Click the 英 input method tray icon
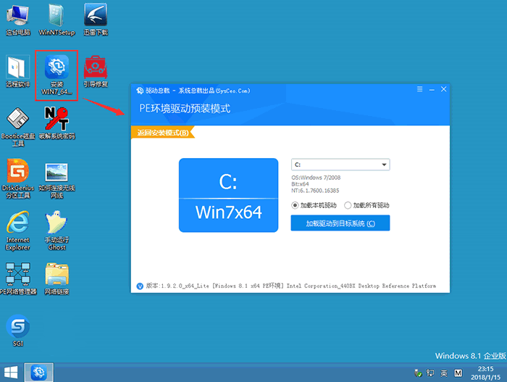This screenshot has width=507, height=382. (x=444, y=373)
